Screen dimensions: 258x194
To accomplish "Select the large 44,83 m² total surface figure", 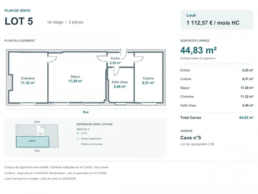I will point(198,50).
